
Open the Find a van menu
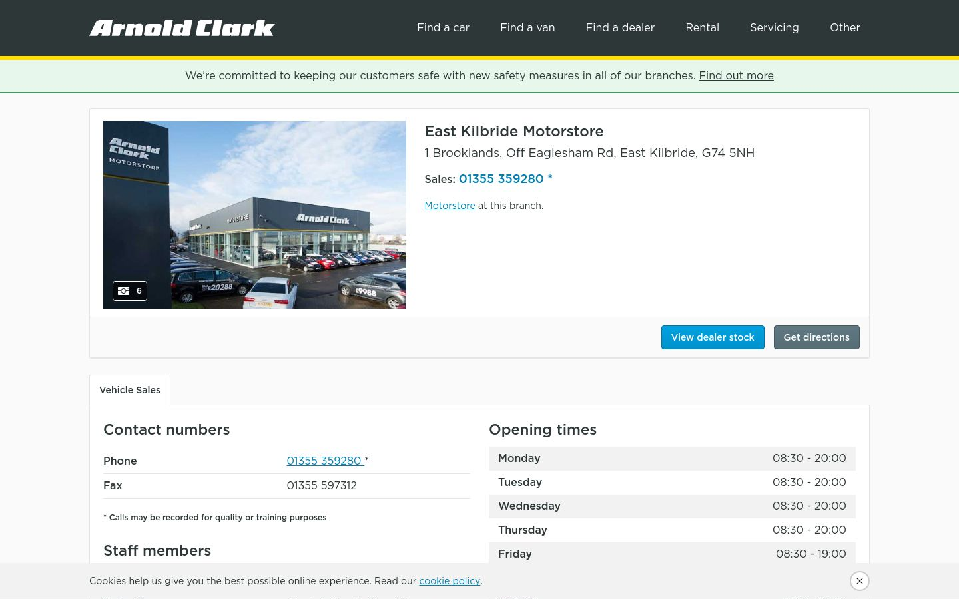(527, 27)
